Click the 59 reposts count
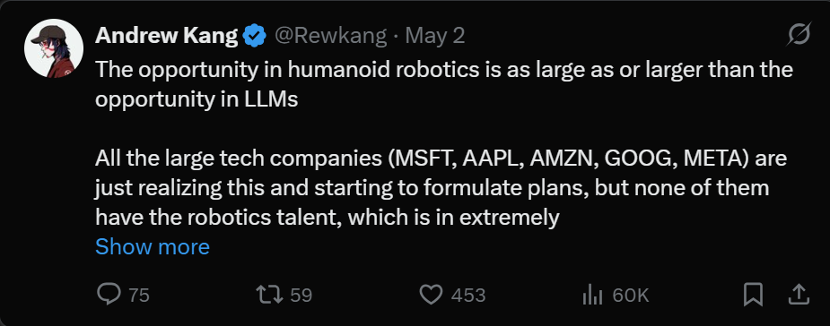Viewport: 830px width, 326px height. [x=301, y=296]
